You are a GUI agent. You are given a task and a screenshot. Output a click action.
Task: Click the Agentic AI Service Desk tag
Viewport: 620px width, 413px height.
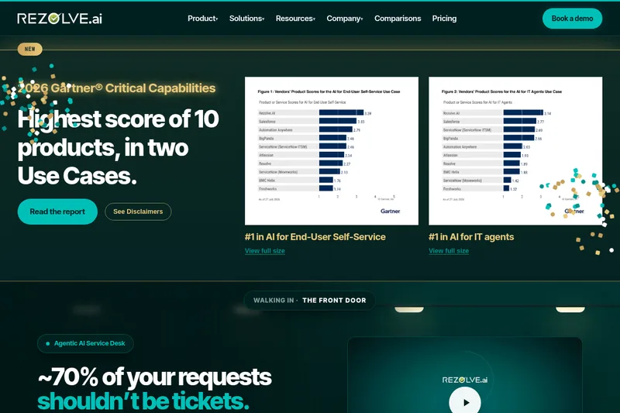pyautogui.click(x=85, y=343)
